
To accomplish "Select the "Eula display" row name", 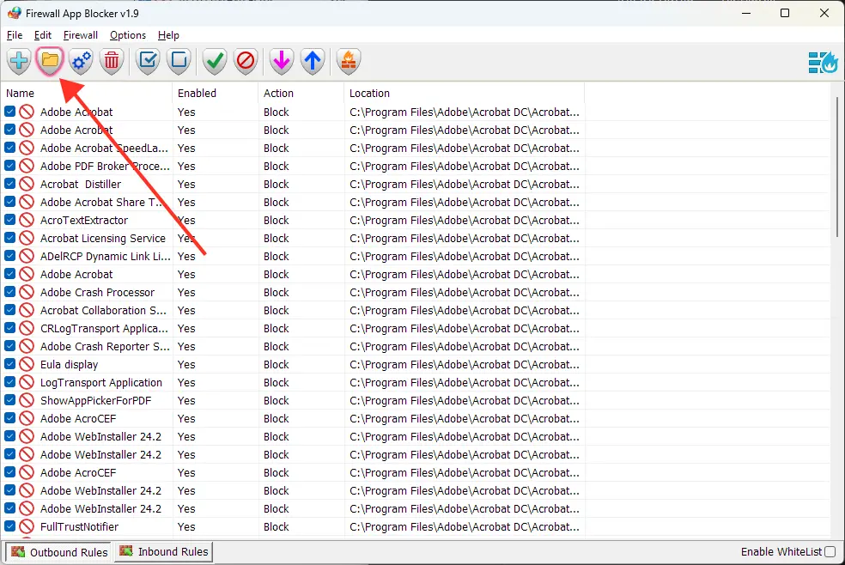I will point(69,365).
